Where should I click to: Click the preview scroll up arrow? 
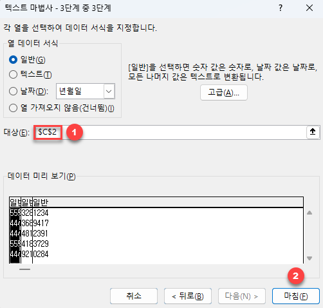[x=309, y=213]
